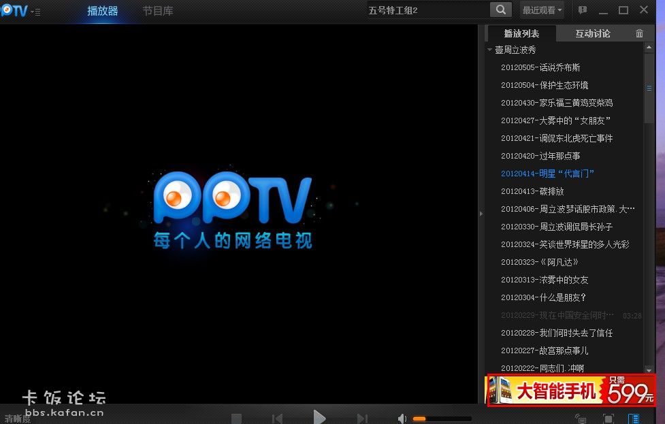665x424 pixels.
Task: Collapse the 壹周立波秀 playlist group
Action: 489,50
